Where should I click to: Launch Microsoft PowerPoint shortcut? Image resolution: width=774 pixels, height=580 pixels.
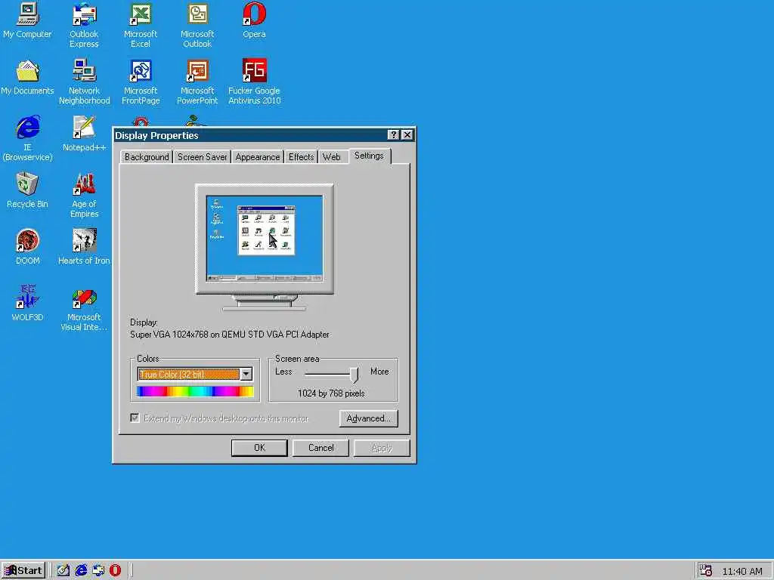(x=197, y=82)
